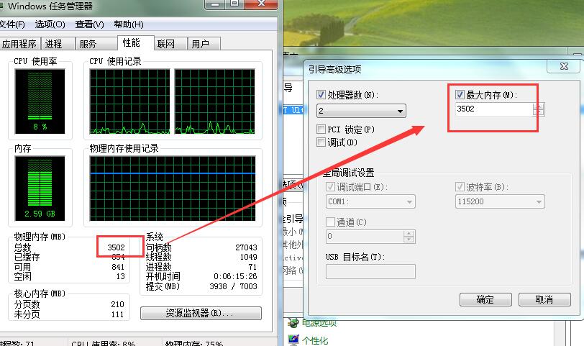Viewport: 584px width, 346px height.
Task: Click the memory meter showing 2.59 GB
Action: coord(40,188)
